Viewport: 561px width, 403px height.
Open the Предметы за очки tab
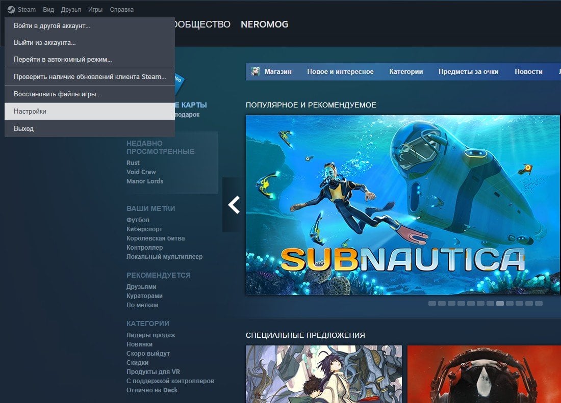(x=468, y=71)
